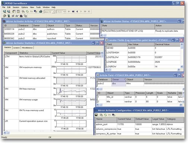
Task: Click the green refresh icon in Configuration window
Action: 106,115
